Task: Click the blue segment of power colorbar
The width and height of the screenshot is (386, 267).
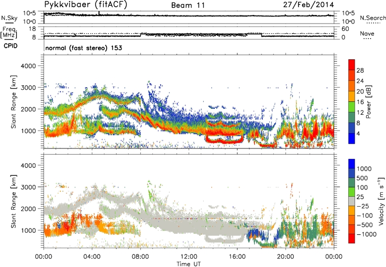Action: pos(352,138)
